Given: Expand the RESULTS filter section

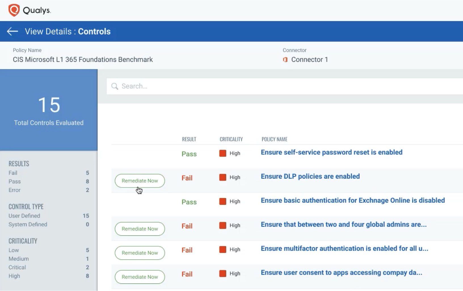Looking at the screenshot, I should (19, 164).
